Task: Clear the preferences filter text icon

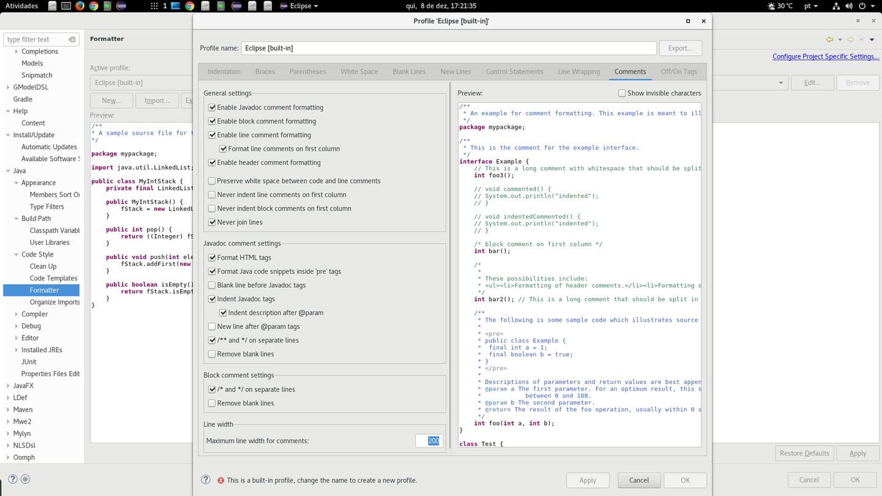Action: 72,40
